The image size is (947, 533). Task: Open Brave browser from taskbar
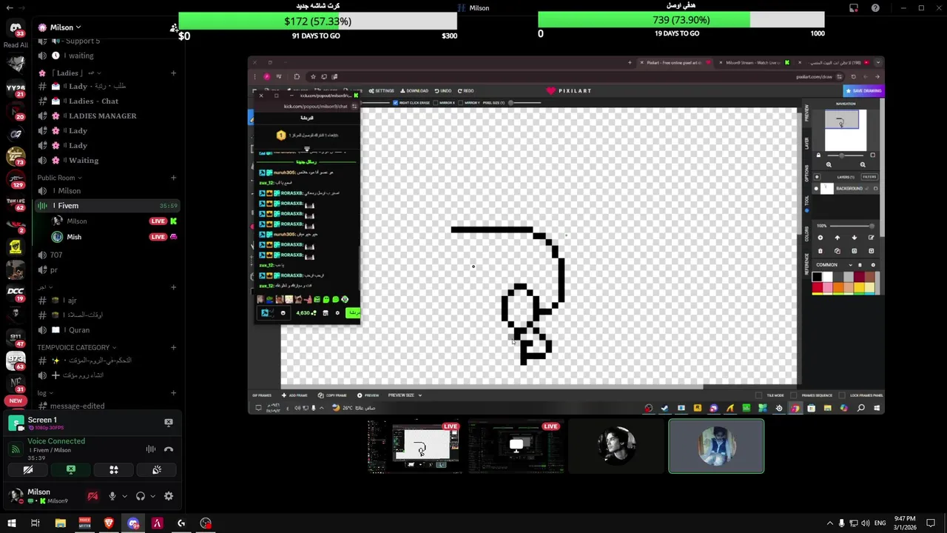[109, 523]
